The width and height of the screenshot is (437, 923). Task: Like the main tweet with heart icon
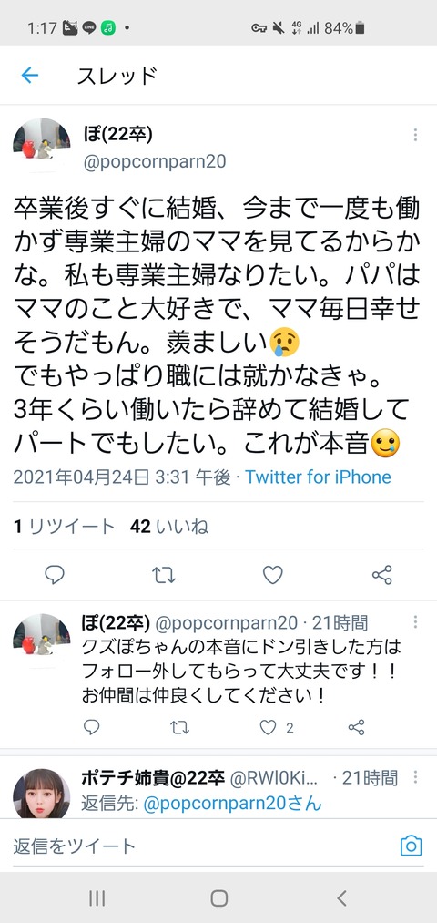(x=273, y=575)
